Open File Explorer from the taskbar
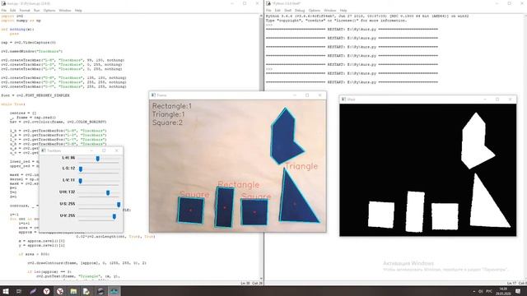 click(73, 291)
